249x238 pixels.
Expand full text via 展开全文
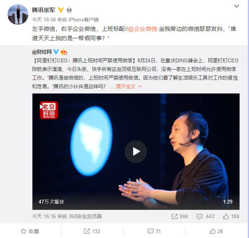pyautogui.click(x=125, y=86)
